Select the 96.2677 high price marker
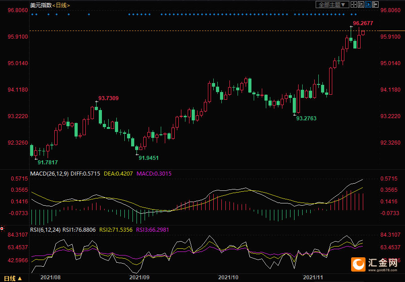The height and width of the screenshot is (282, 405). point(363,23)
